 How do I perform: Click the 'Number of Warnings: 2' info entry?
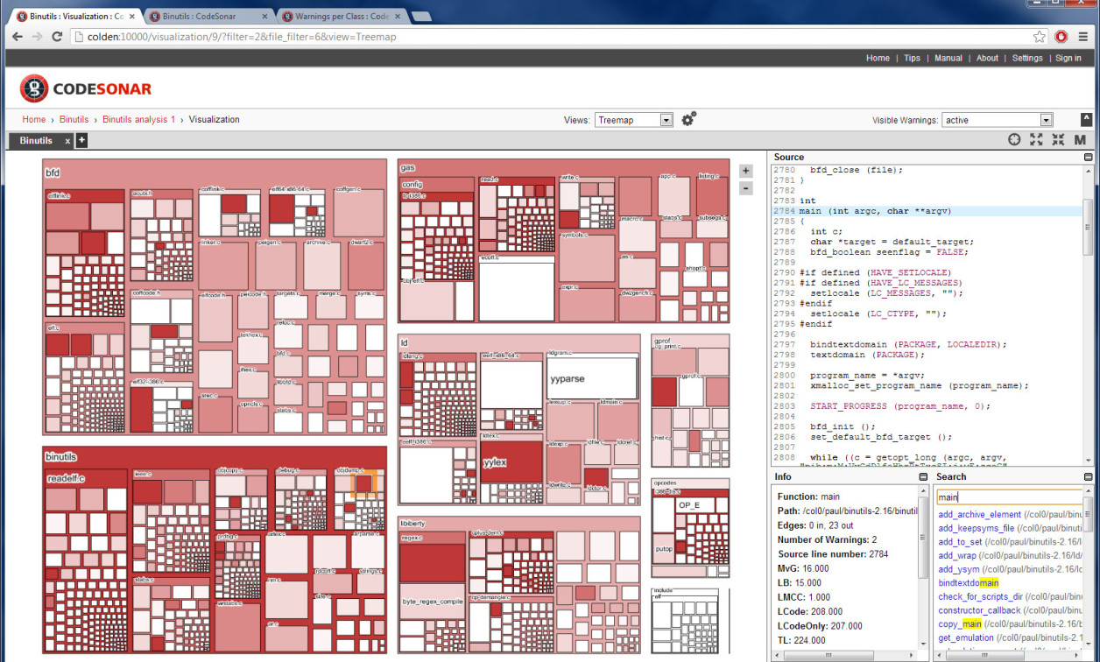pos(827,539)
